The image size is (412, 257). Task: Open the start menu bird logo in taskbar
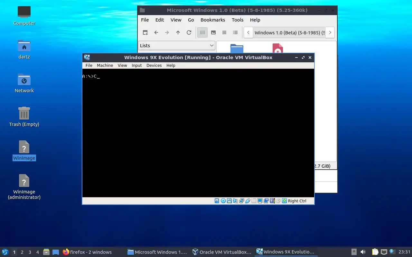tap(5, 252)
